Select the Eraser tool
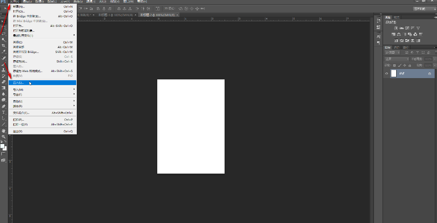 [3, 82]
